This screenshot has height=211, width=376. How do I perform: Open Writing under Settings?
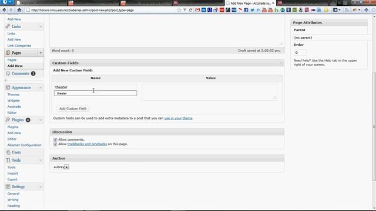13,199
